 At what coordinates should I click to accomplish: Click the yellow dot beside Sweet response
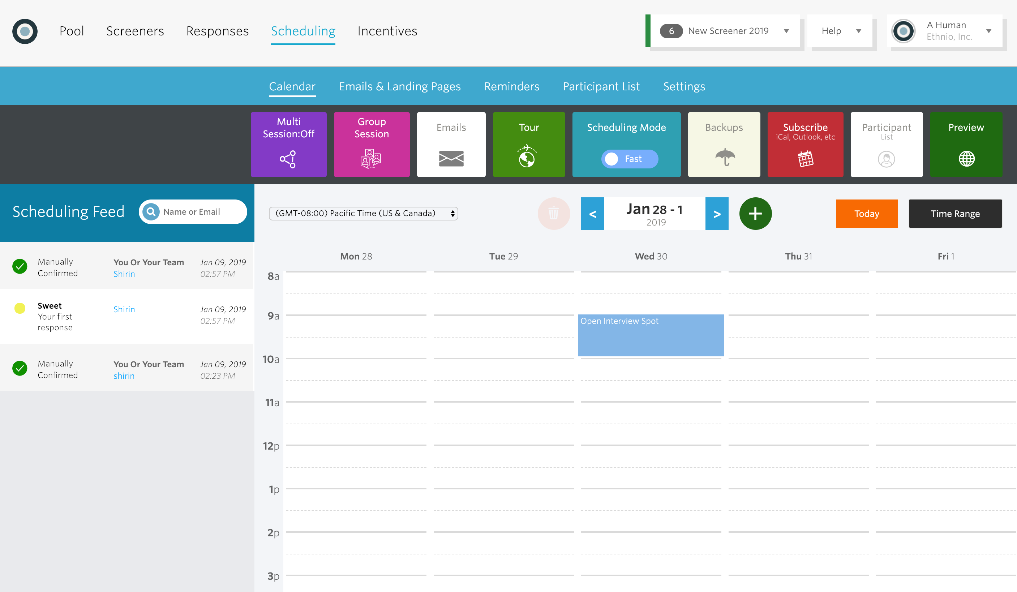20,308
